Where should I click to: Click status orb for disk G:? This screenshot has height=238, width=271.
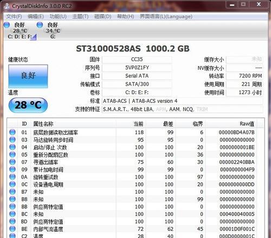(x=40, y=25)
